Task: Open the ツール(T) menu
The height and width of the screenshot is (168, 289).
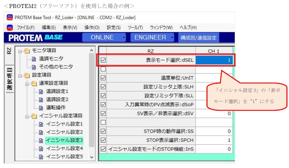Action: click(135, 28)
